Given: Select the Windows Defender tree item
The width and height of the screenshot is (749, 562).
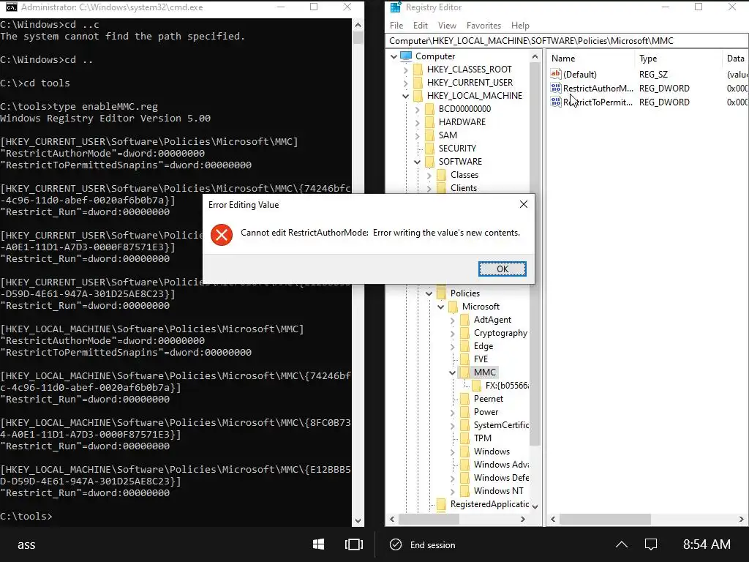Looking at the screenshot, I should tap(501, 478).
